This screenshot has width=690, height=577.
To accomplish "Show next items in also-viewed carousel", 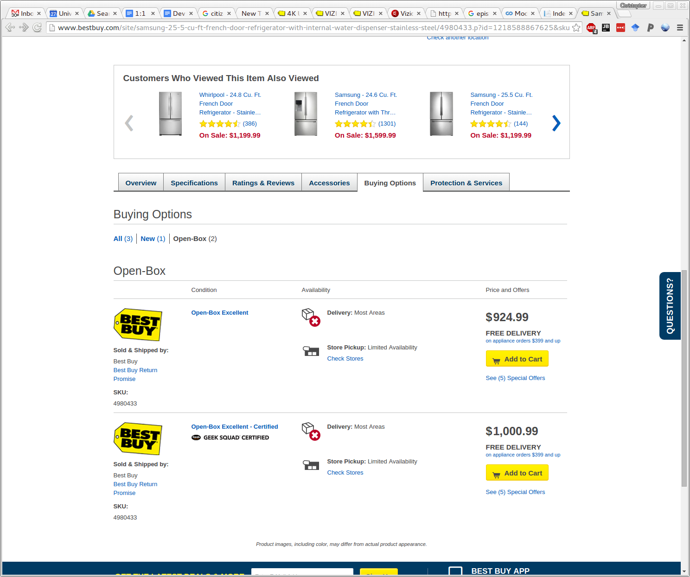I will pos(556,123).
